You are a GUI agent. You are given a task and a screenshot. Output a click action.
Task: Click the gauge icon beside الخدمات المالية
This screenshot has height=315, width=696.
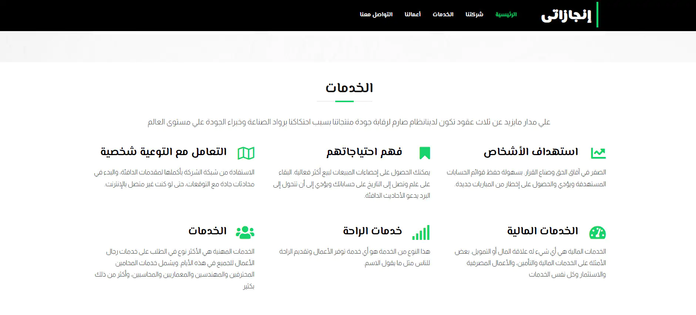[x=597, y=232]
